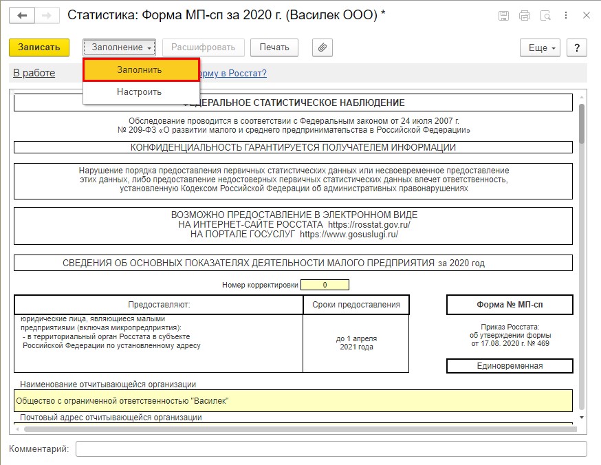Screen dimensions: 601x465
Task: Open print preview with the magnifier page icon
Action: tap(545, 16)
